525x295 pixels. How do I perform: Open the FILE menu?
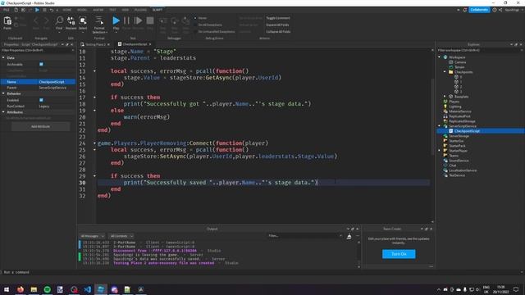pyautogui.click(x=7, y=10)
